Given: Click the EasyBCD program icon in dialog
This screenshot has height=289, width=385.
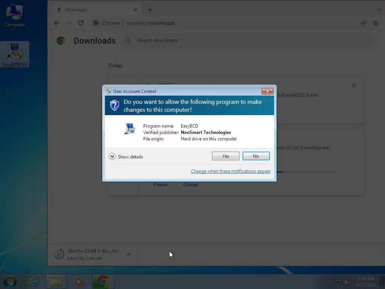Looking at the screenshot, I should (x=130, y=129).
